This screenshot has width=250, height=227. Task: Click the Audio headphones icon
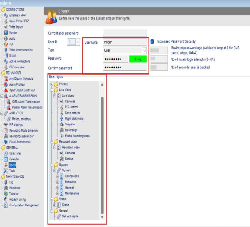[x=6, y=38]
